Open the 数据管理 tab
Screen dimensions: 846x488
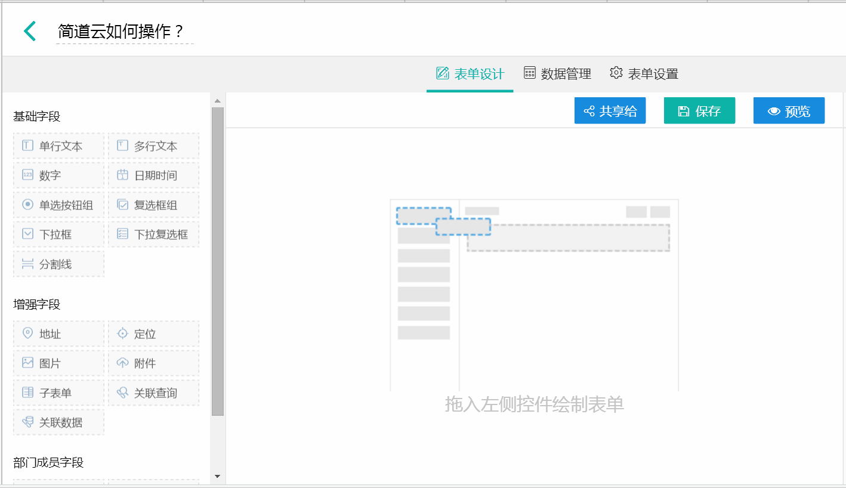click(557, 74)
